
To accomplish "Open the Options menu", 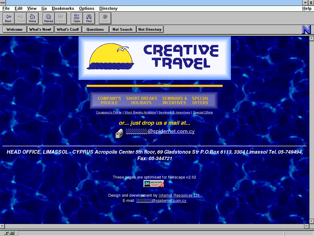I will (x=86, y=8).
